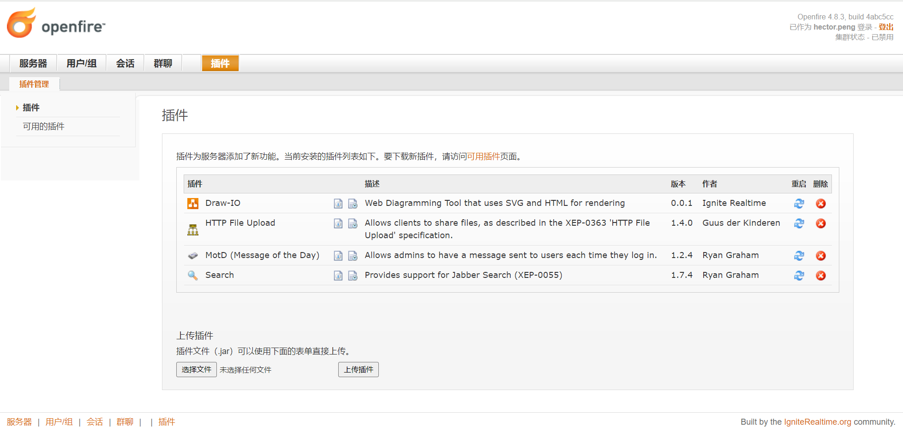Click version 1.7.4 cell
Viewport: 903px width, 439px height.
coord(682,275)
